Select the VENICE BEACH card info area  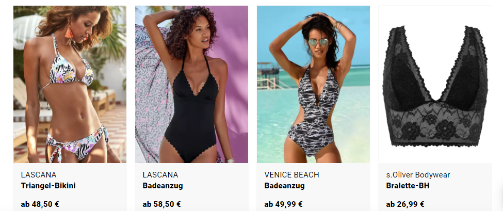313,187
